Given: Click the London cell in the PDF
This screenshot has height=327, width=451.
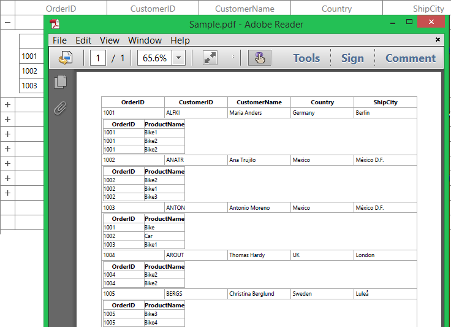Looking at the screenshot, I should (x=385, y=255).
